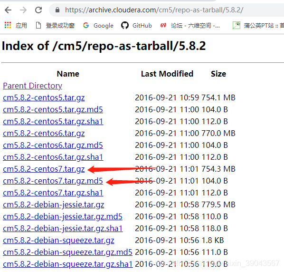
Task: Select the 2016-09-21 10:59 timestamp
Action: [167, 98]
